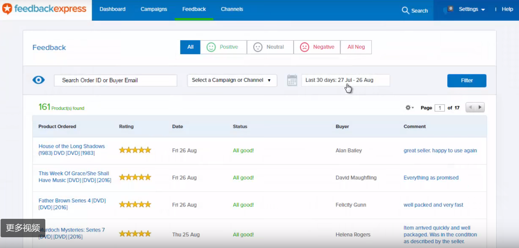This screenshot has width=519, height=248.
Task: Filter by Negative feedback
Action: pos(317,47)
